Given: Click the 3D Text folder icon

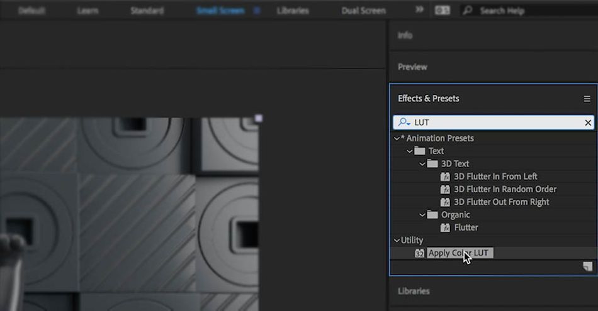Looking at the screenshot, I should pyautogui.click(x=432, y=164).
